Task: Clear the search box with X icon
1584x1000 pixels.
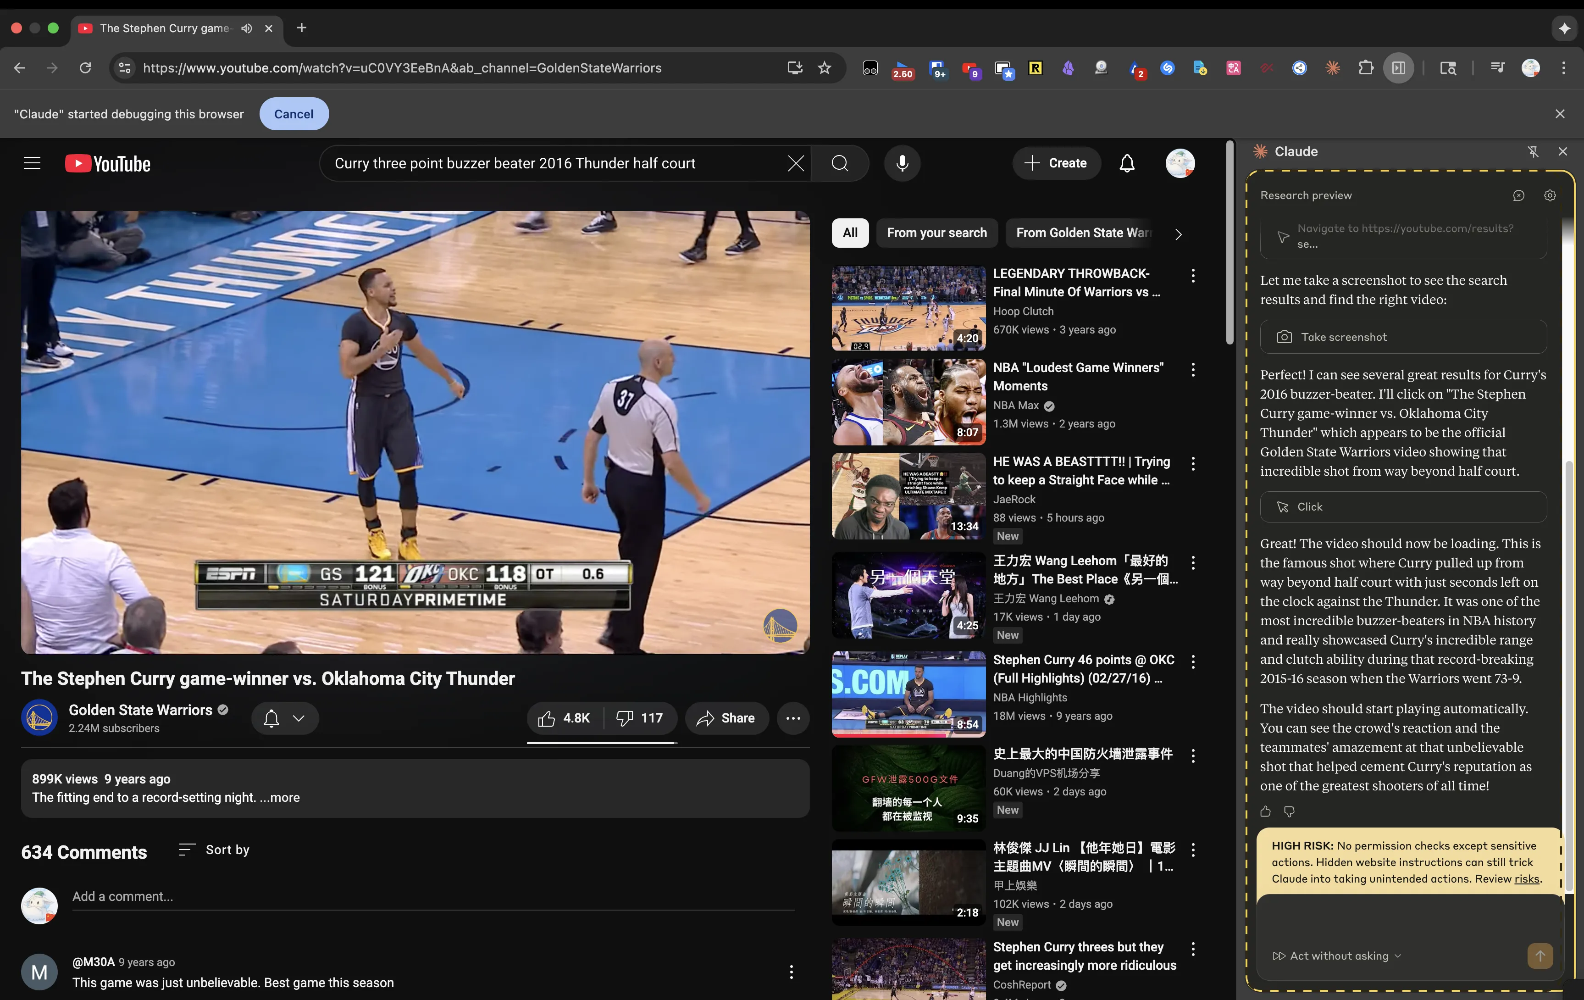Action: click(x=795, y=163)
